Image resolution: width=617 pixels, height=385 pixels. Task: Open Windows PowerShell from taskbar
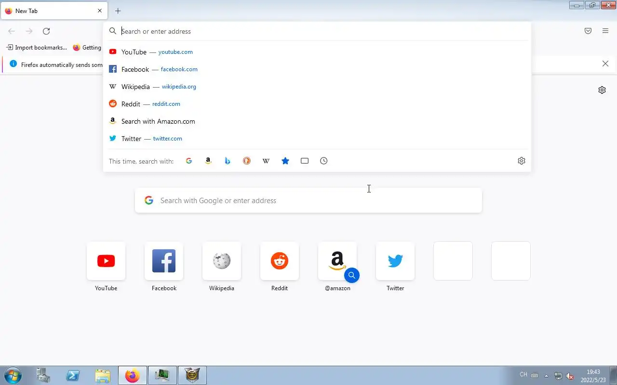click(x=73, y=375)
